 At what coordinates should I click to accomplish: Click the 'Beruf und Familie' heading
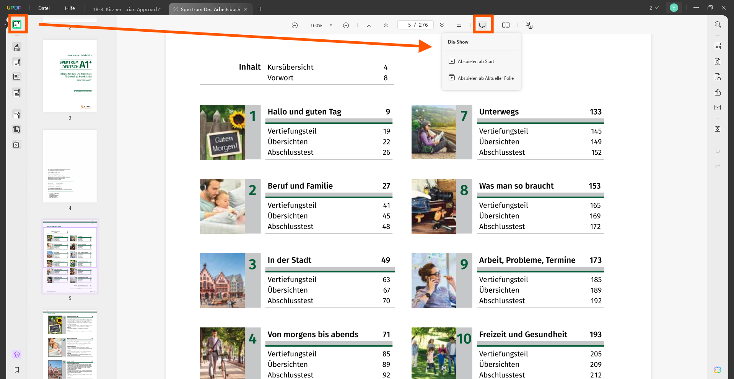[300, 186]
